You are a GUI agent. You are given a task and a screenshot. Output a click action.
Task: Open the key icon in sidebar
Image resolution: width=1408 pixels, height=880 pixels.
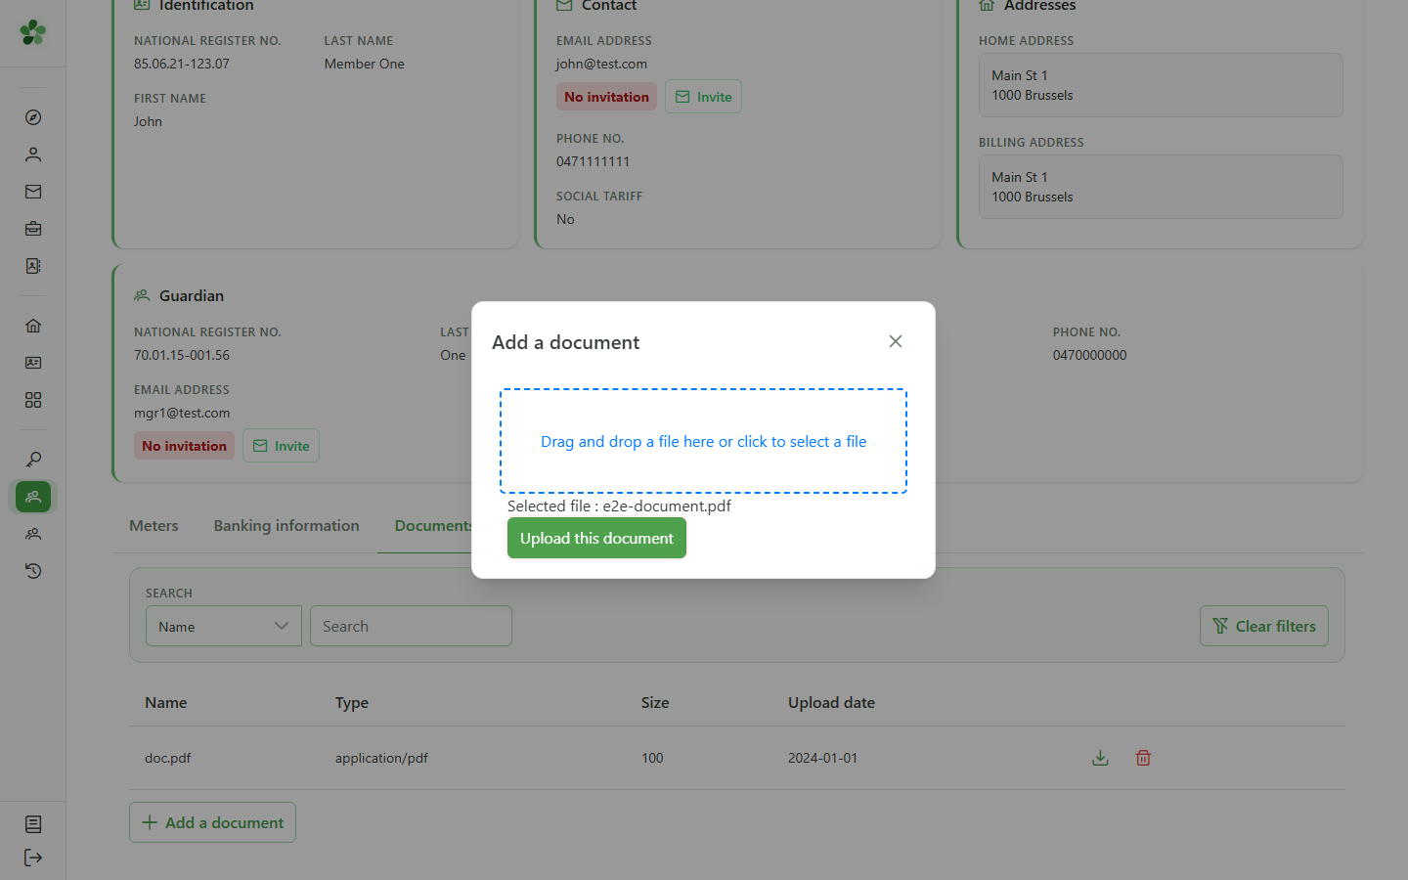[x=33, y=460]
